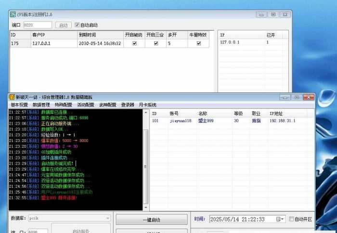Open the 月卡系统 menu
The width and height of the screenshot is (337, 233).
[x=148, y=105]
